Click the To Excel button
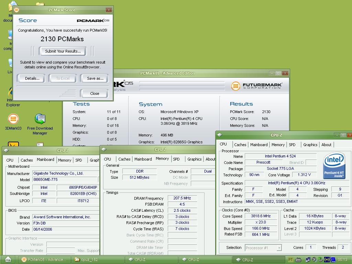The width and height of the screenshot is (352, 264). (x=63, y=78)
